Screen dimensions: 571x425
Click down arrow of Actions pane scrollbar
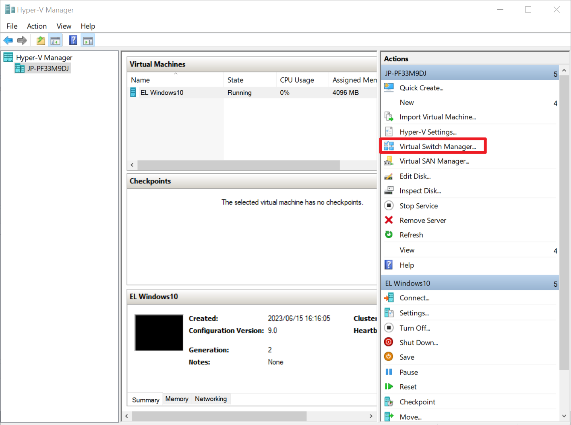click(x=564, y=416)
